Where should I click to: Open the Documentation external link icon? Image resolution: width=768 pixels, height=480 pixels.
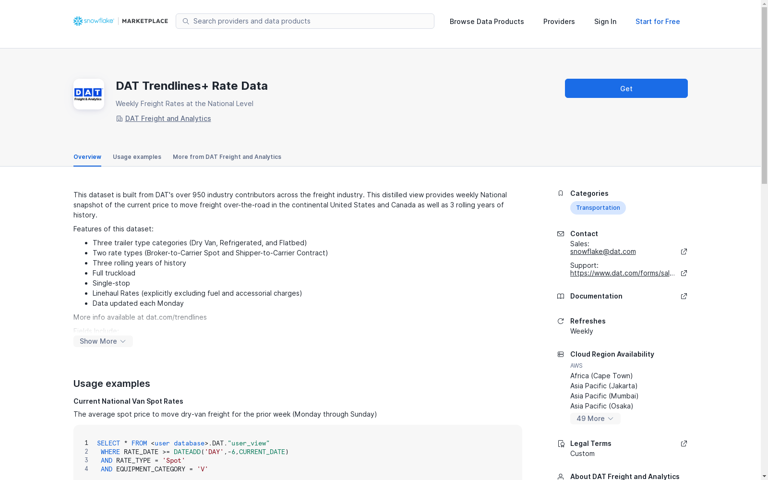point(684,296)
